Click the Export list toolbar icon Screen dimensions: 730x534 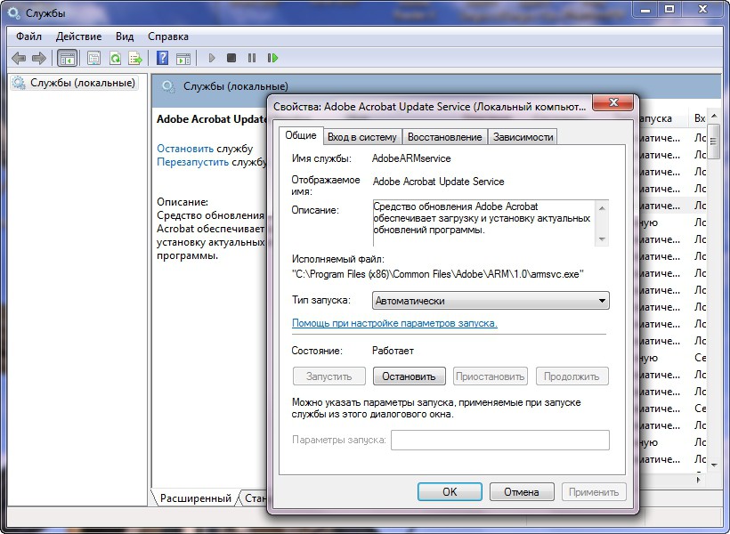coord(135,58)
